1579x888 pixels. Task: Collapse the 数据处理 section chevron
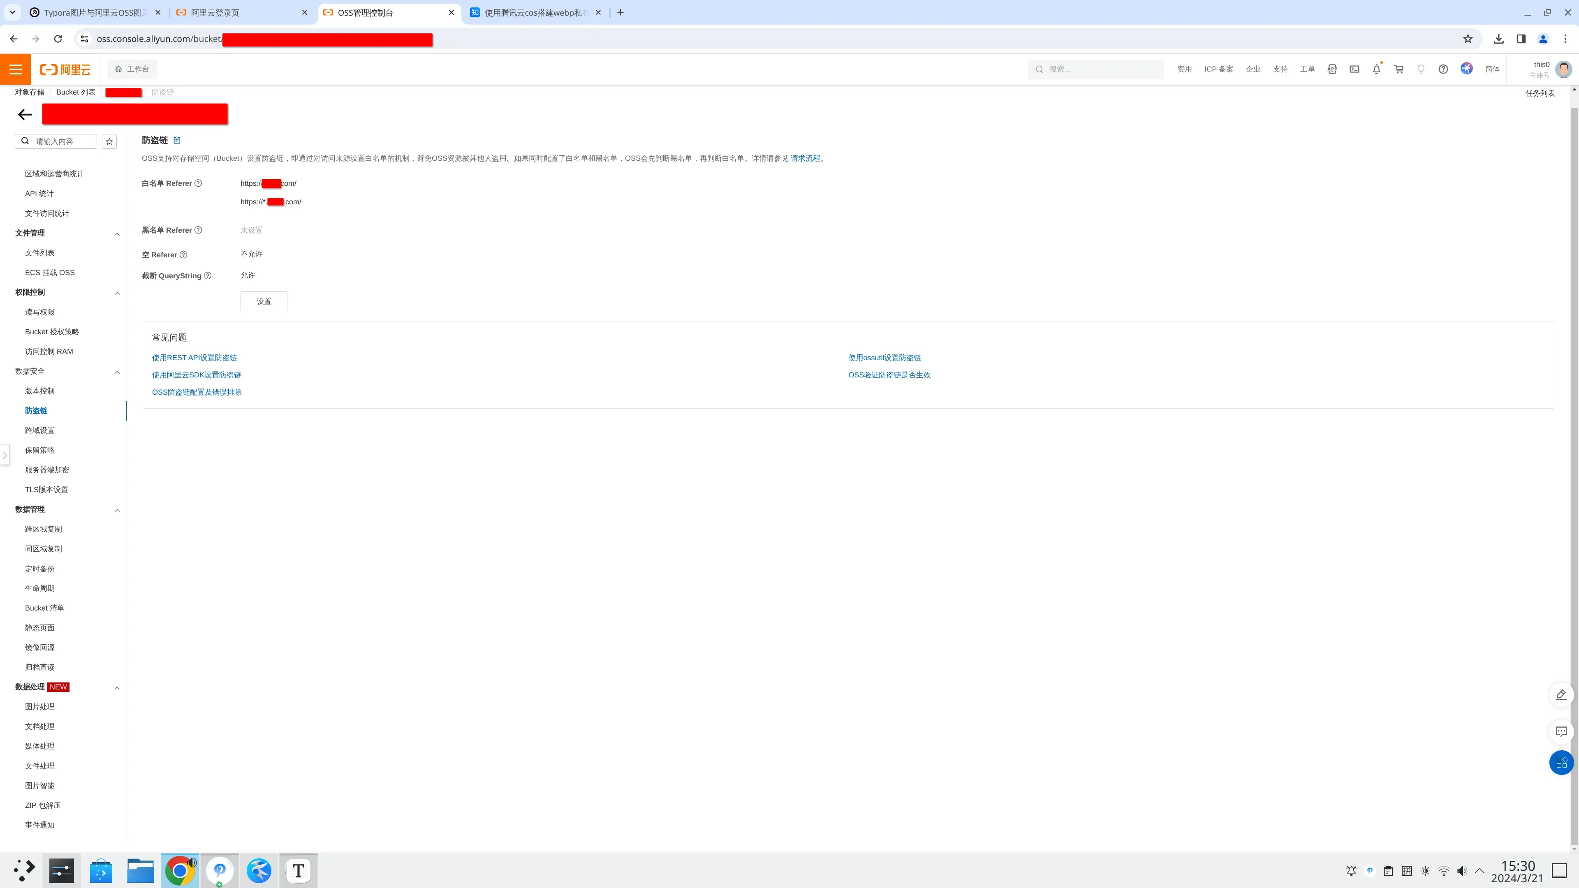pyautogui.click(x=117, y=688)
